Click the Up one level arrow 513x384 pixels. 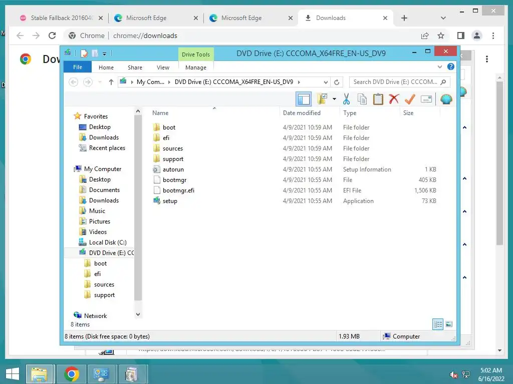coord(111,82)
